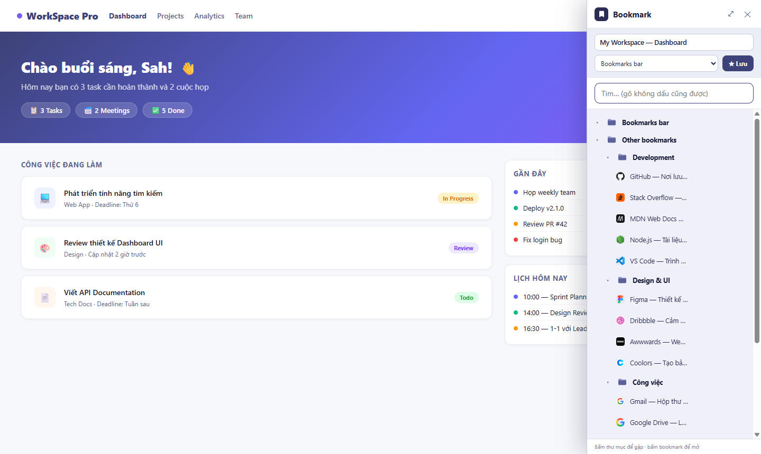
Task: Click the Bookmarks bar folder icon
Action: pos(612,122)
